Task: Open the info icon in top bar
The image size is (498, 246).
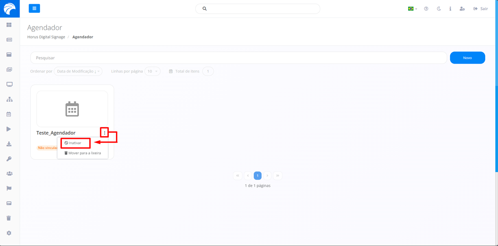Action: click(450, 9)
